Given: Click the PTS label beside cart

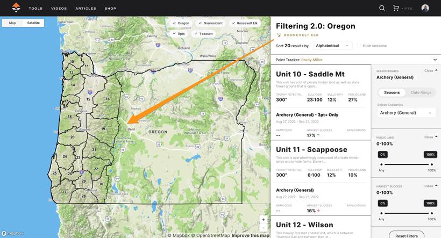Looking at the screenshot, I should tap(407, 9).
